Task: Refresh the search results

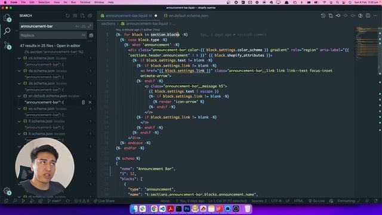Action: tap(67, 16)
